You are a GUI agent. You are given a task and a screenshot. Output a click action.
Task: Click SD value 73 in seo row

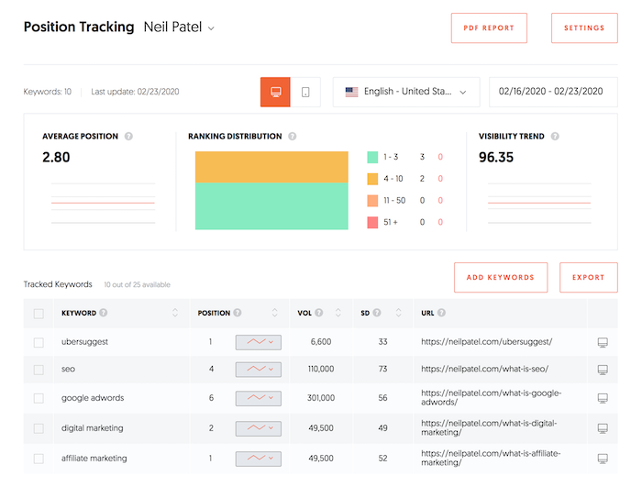click(x=382, y=369)
